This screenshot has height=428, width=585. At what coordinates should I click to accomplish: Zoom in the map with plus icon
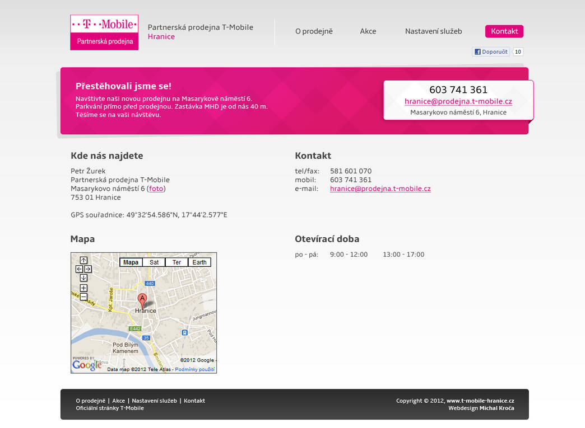click(83, 288)
